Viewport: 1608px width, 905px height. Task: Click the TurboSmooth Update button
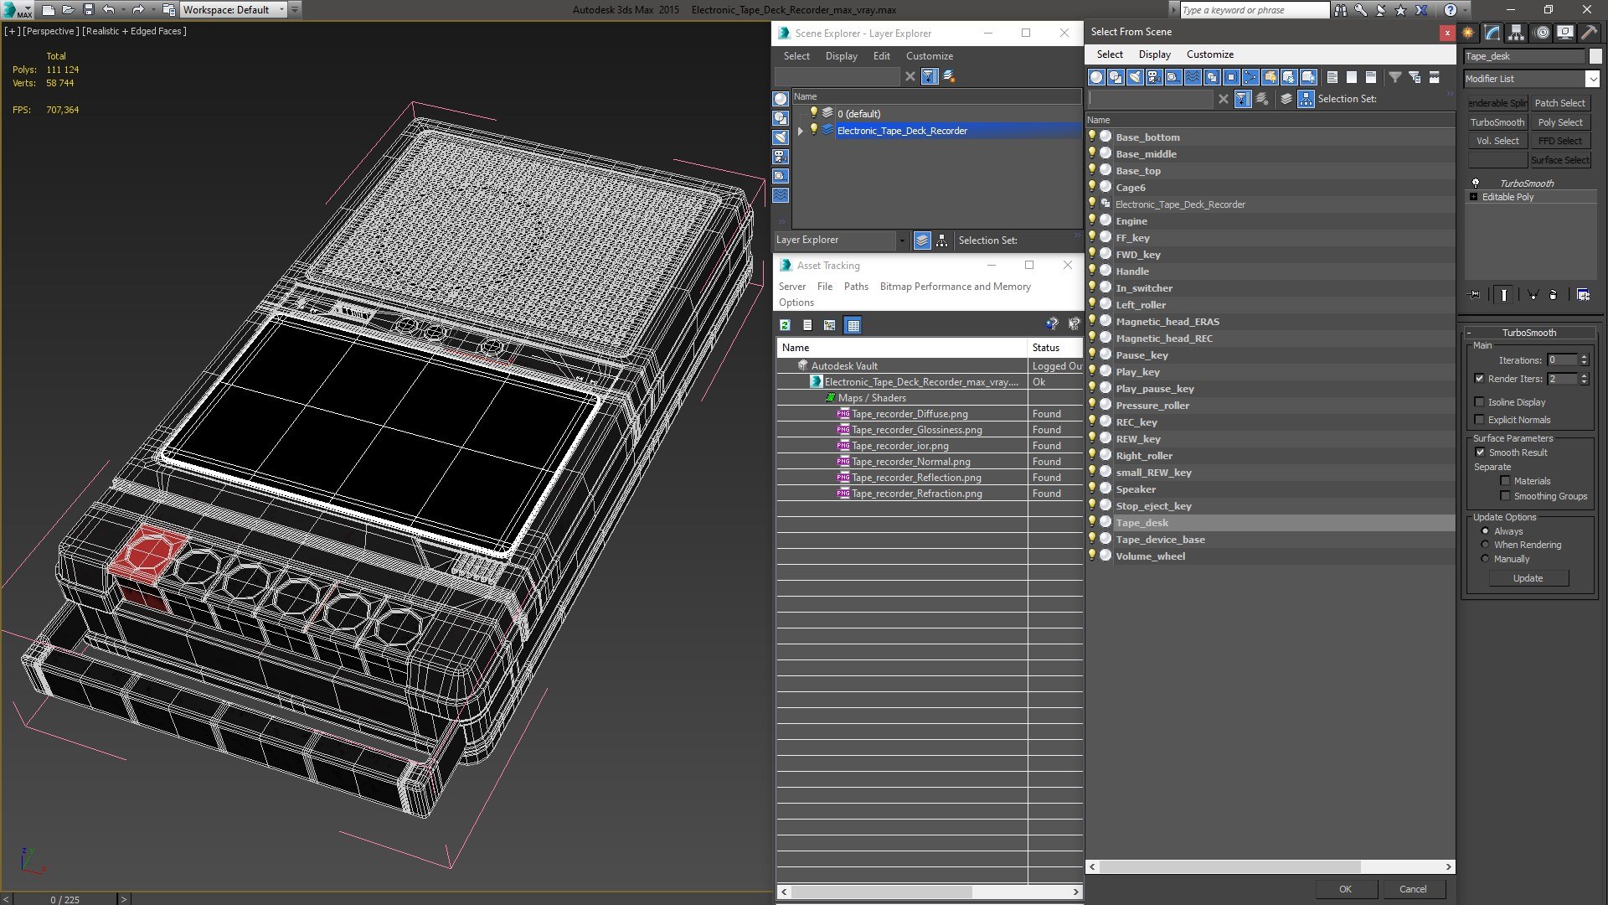[1528, 578]
